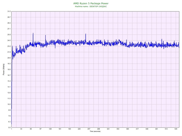Image resolution: width=182 pixels, height=136 pixels.
Task: Select the 10.2 power axis value
Action: (9, 104)
